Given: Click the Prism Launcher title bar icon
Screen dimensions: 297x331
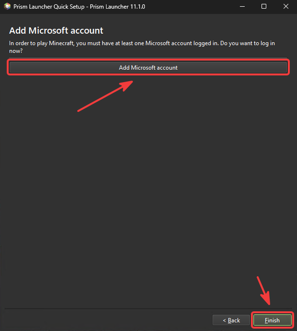Looking at the screenshot, I should pos(7,7).
